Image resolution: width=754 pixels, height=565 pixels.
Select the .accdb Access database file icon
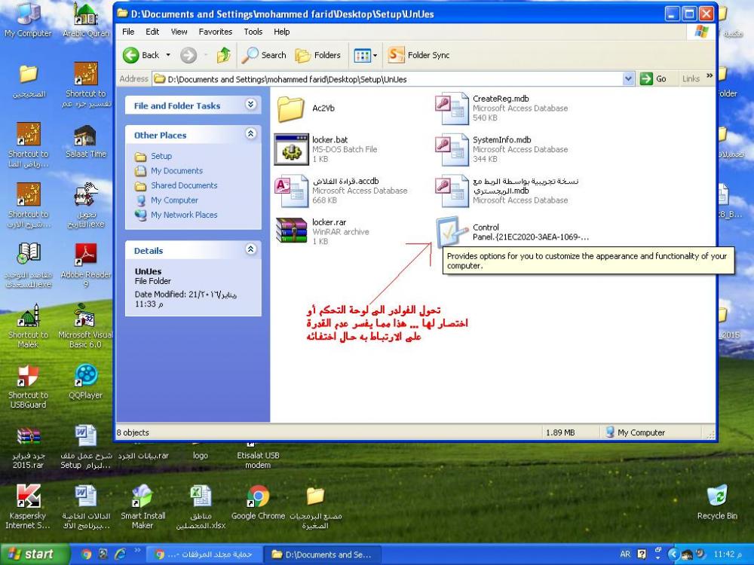click(291, 191)
